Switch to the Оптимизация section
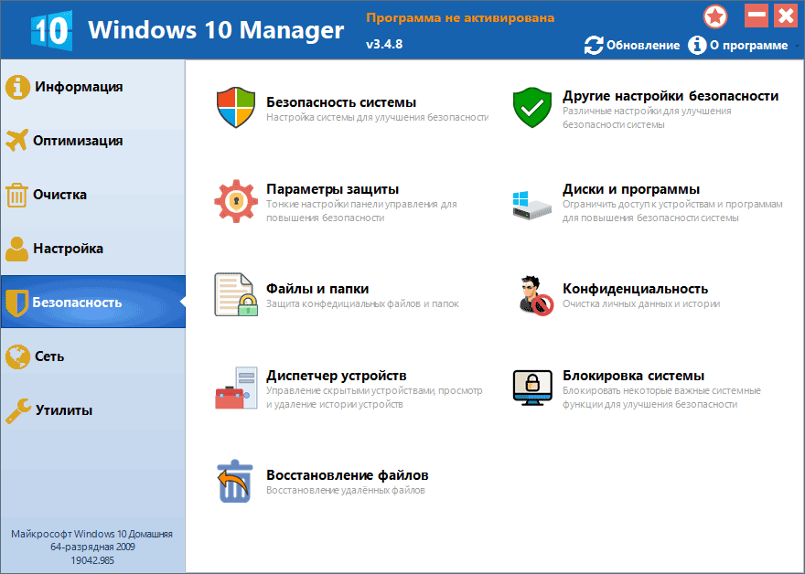Image resolution: width=805 pixels, height=574 pixels. tap(93, 141)
